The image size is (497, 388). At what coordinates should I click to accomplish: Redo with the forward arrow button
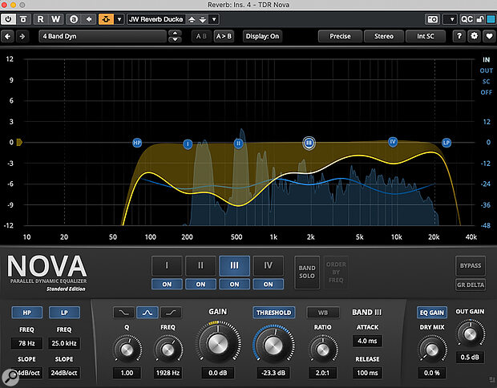click(22, 36)
